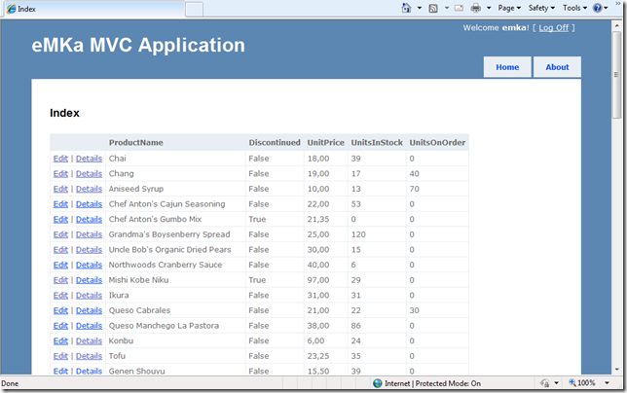Screen dimensions: 627x393
Task: Click the vertical scrollbar thumb
Action: coord(616,75)
